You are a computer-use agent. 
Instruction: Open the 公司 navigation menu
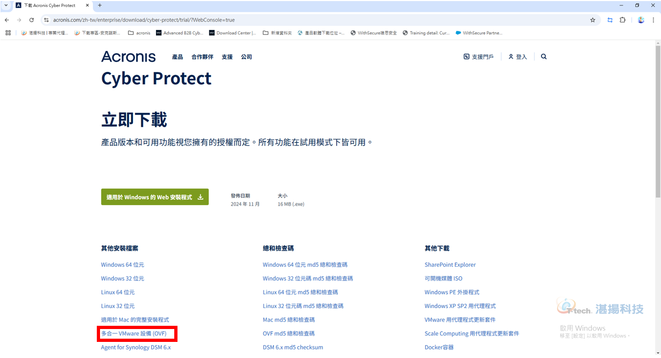[x=246, y=57]
